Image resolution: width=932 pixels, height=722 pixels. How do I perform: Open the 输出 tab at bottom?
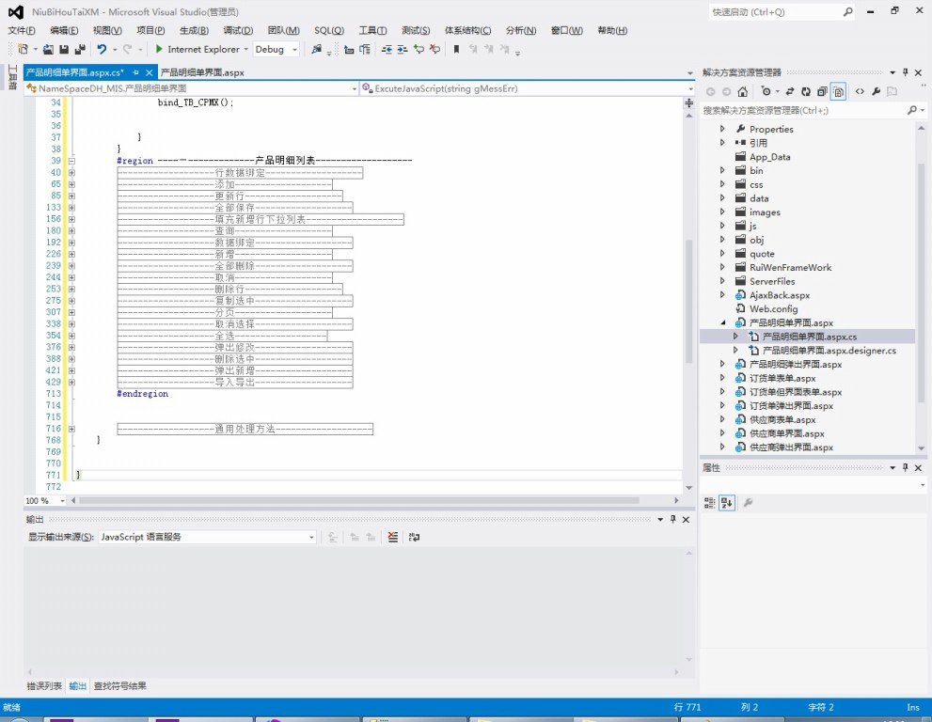click(77, 685)
